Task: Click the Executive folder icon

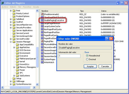Action: point(17,56)
